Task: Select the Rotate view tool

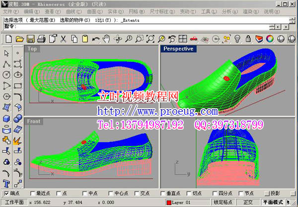Action: coord(118,39)
